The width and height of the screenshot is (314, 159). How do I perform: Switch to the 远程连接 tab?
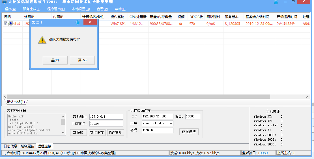pos(44,146)
